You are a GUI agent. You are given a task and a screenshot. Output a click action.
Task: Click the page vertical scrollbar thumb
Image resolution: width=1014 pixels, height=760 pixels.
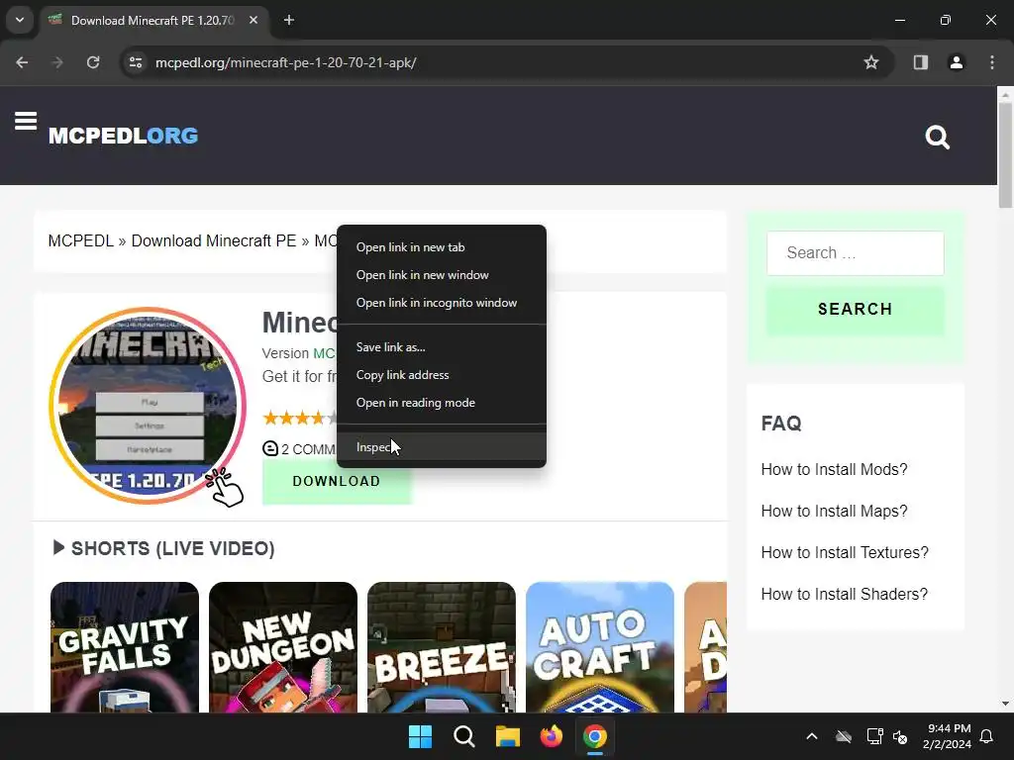[x=1005, y=155]
